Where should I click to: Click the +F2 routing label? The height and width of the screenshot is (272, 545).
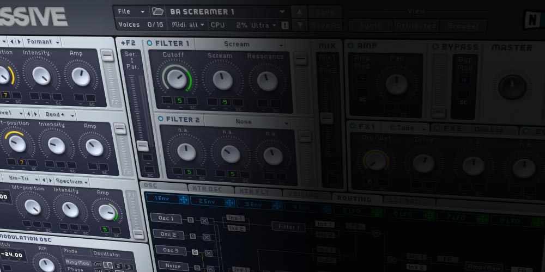tap(128, 44)
